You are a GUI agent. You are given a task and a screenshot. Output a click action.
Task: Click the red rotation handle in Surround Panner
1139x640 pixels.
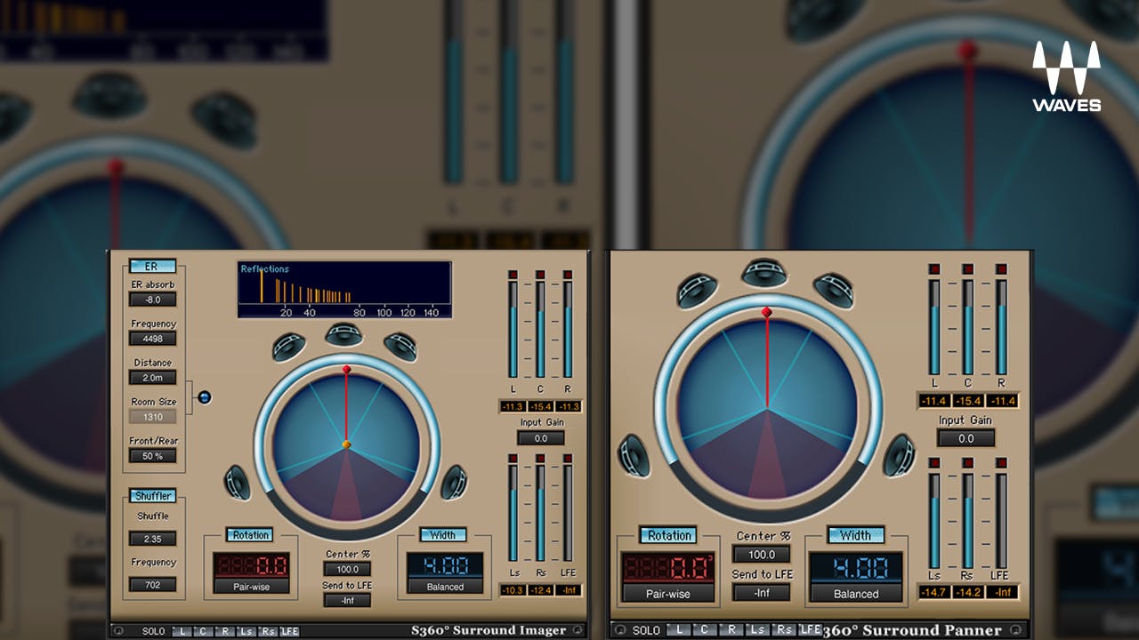(766, 313)
